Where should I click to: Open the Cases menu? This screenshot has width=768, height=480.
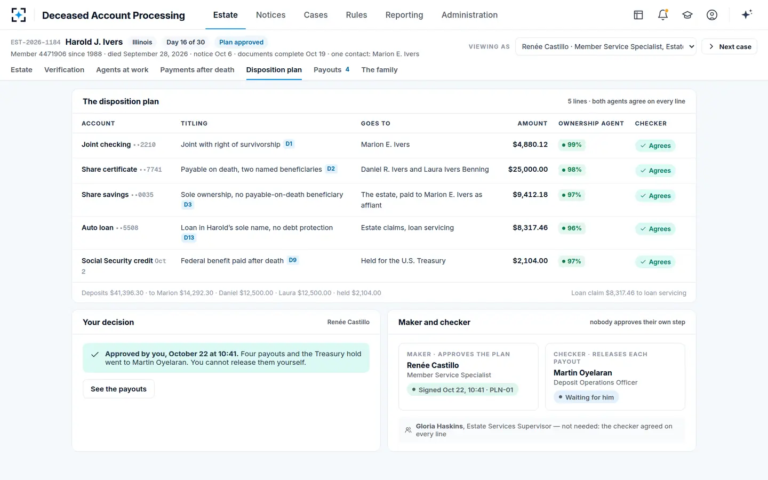pos(316,15)
